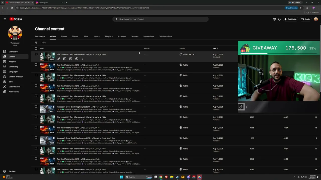Open the Collaborations tab

[165, 36]
